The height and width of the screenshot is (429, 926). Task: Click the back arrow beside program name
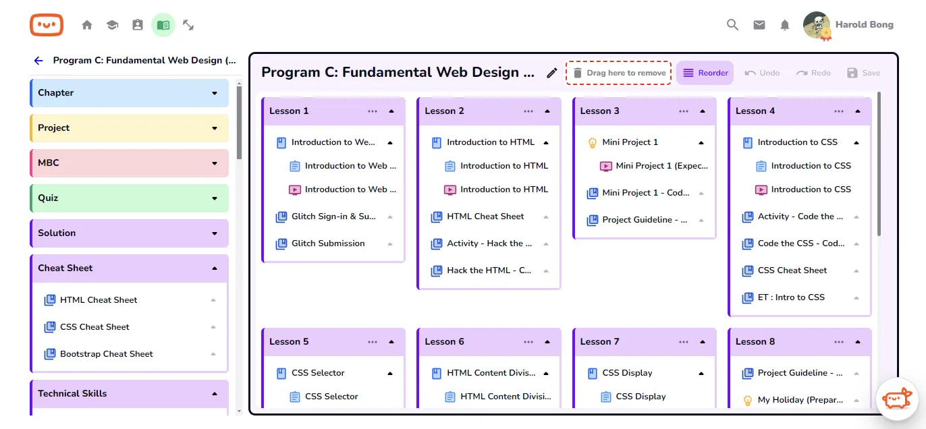[x=38, y=61]
